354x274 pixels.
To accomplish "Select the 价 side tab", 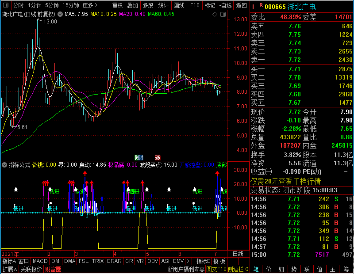I will [x=269, y=269].
